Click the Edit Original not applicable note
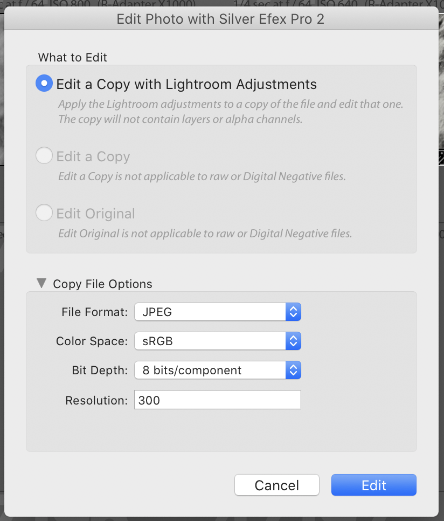Viewport: 444px width, 521px height. click(x=205, y=234)
